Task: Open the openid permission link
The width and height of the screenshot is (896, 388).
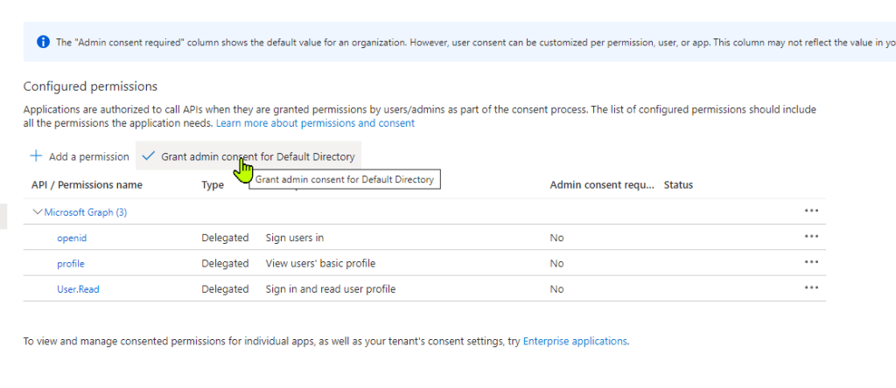Action: [x=72, y=238]
